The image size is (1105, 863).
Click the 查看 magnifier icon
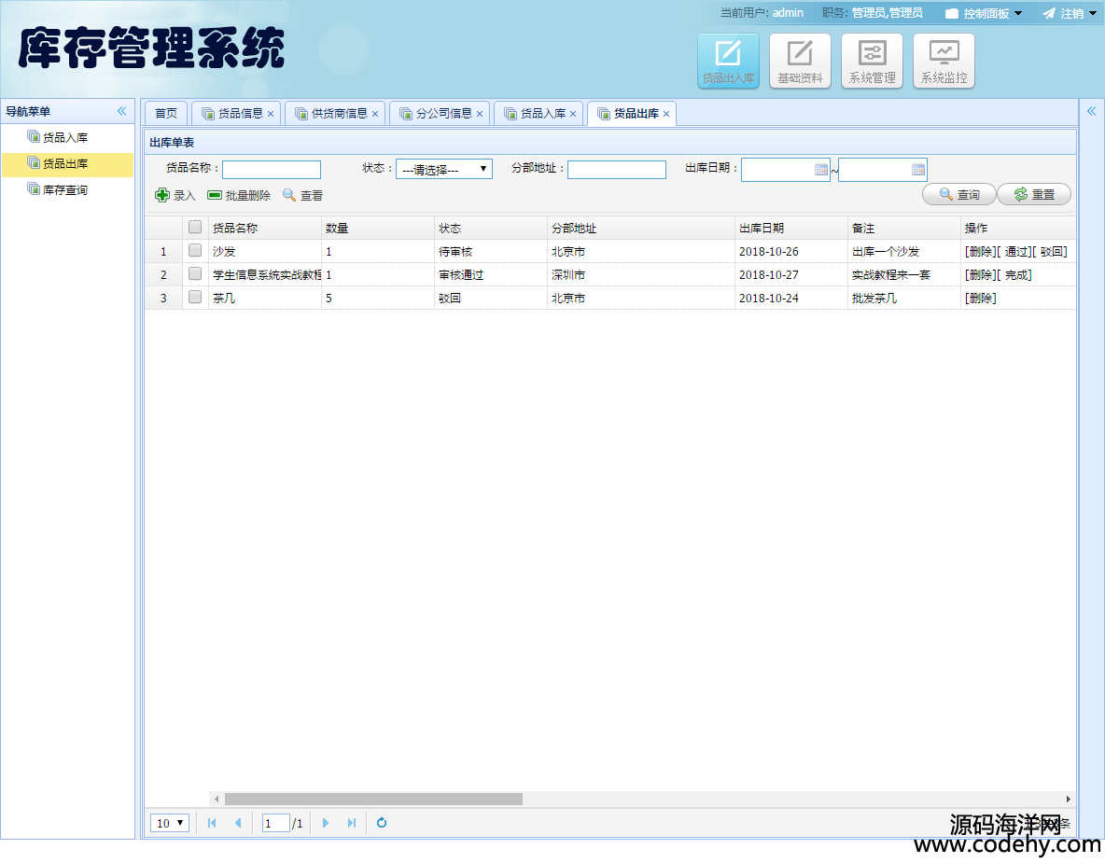tap(289, 195)
